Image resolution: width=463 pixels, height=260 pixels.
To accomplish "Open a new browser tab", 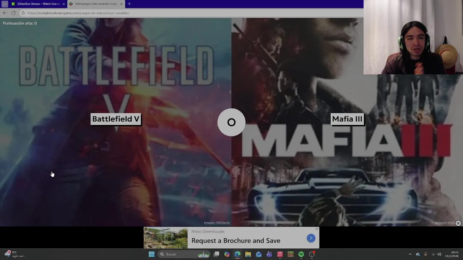I will (x=129, y=4).
